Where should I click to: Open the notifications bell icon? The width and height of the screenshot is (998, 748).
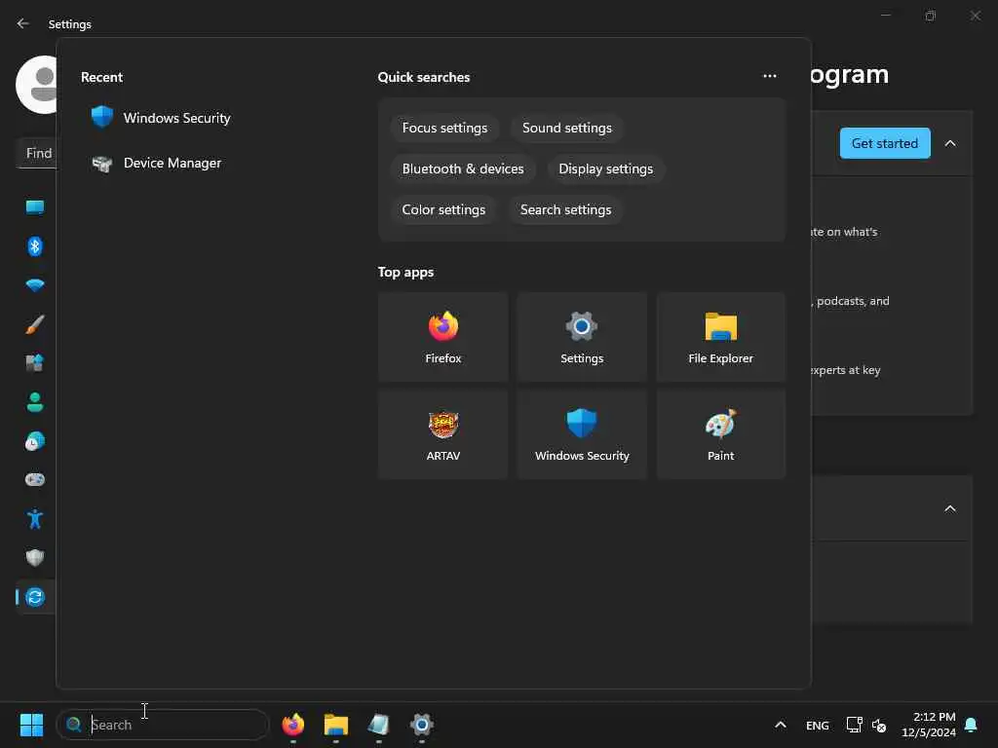pos(971,725)
